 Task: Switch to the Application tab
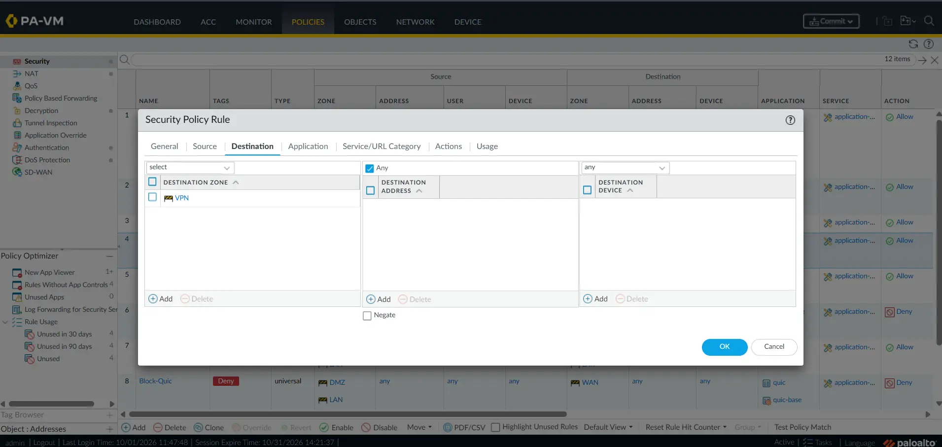(308, 147)
